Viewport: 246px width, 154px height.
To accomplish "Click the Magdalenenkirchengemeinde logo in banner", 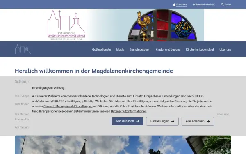I will [66, 25].
